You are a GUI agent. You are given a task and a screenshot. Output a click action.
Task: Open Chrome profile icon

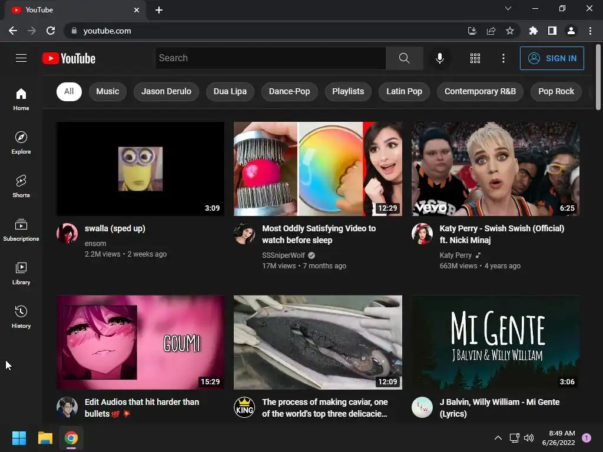coord(571,31)
